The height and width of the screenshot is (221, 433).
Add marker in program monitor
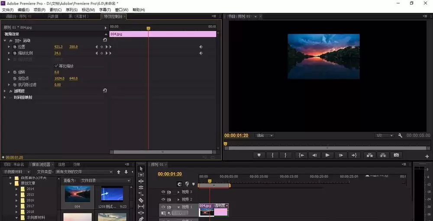coord(259,155)
